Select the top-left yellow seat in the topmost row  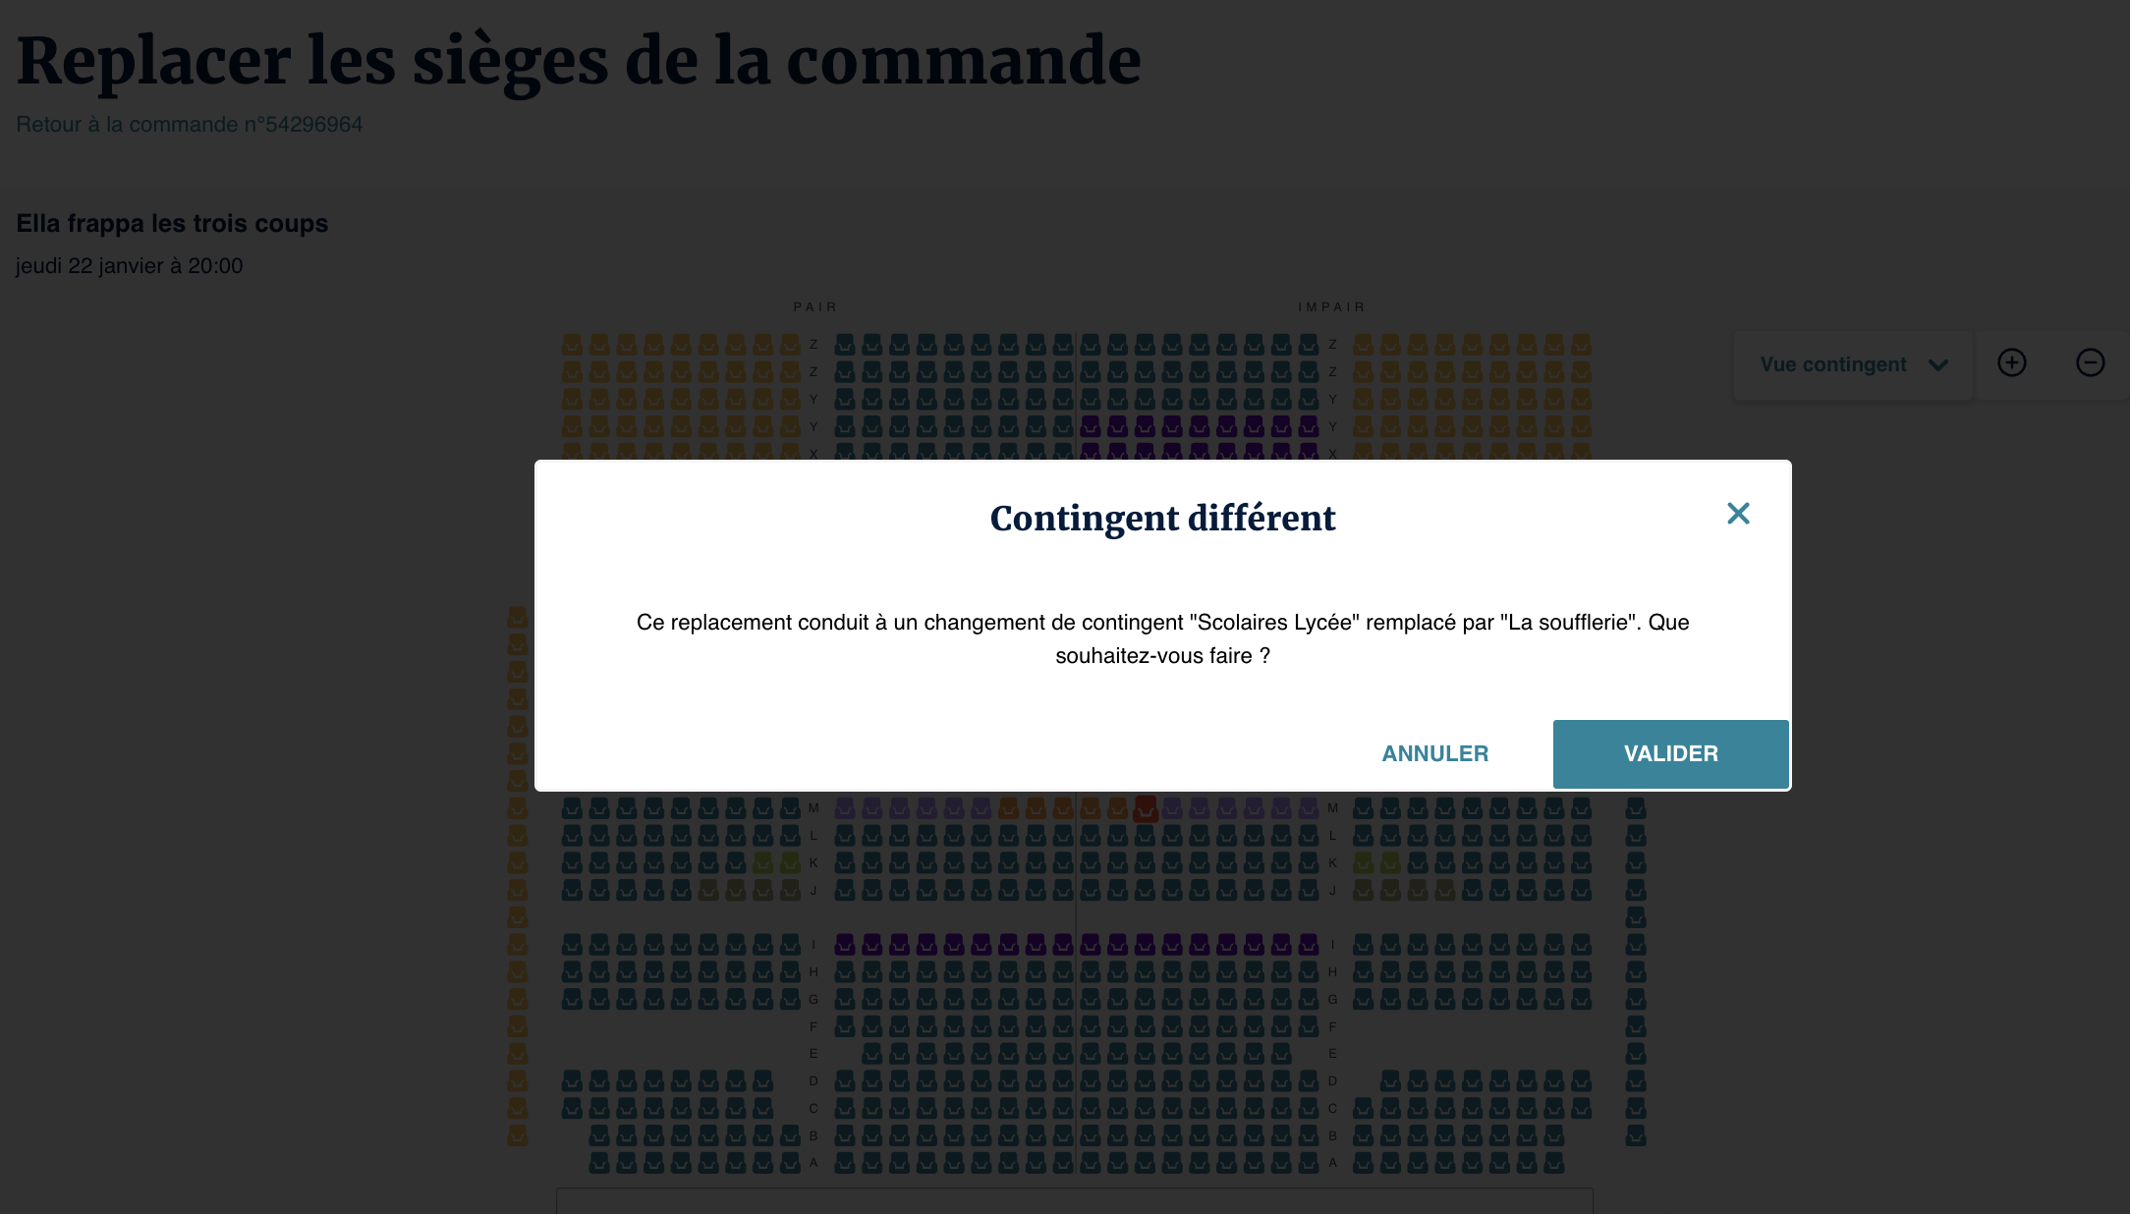572,345
